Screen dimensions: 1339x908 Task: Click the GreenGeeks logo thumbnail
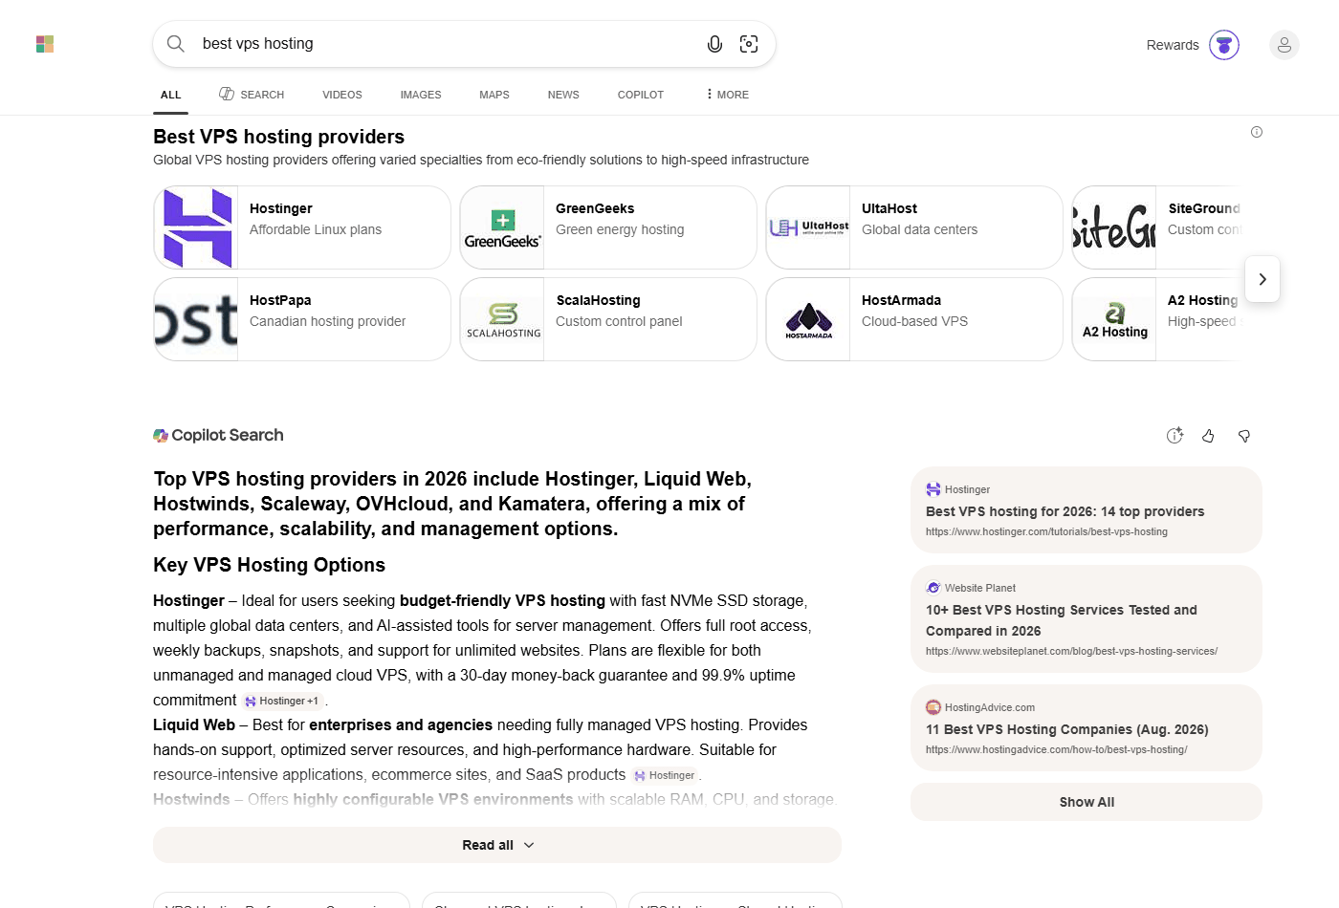click(502, 227)
